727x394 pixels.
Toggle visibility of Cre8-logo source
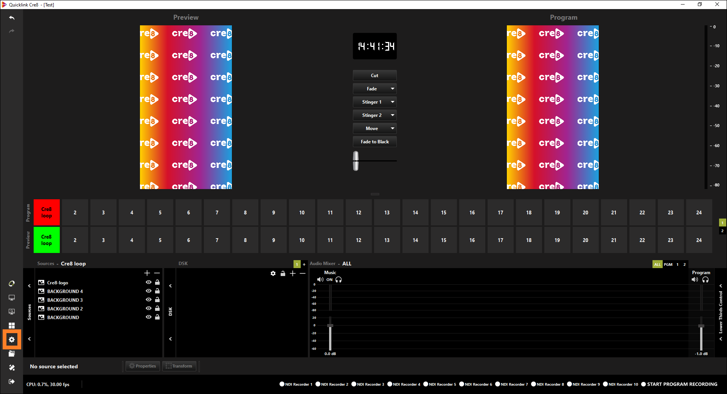149,282
